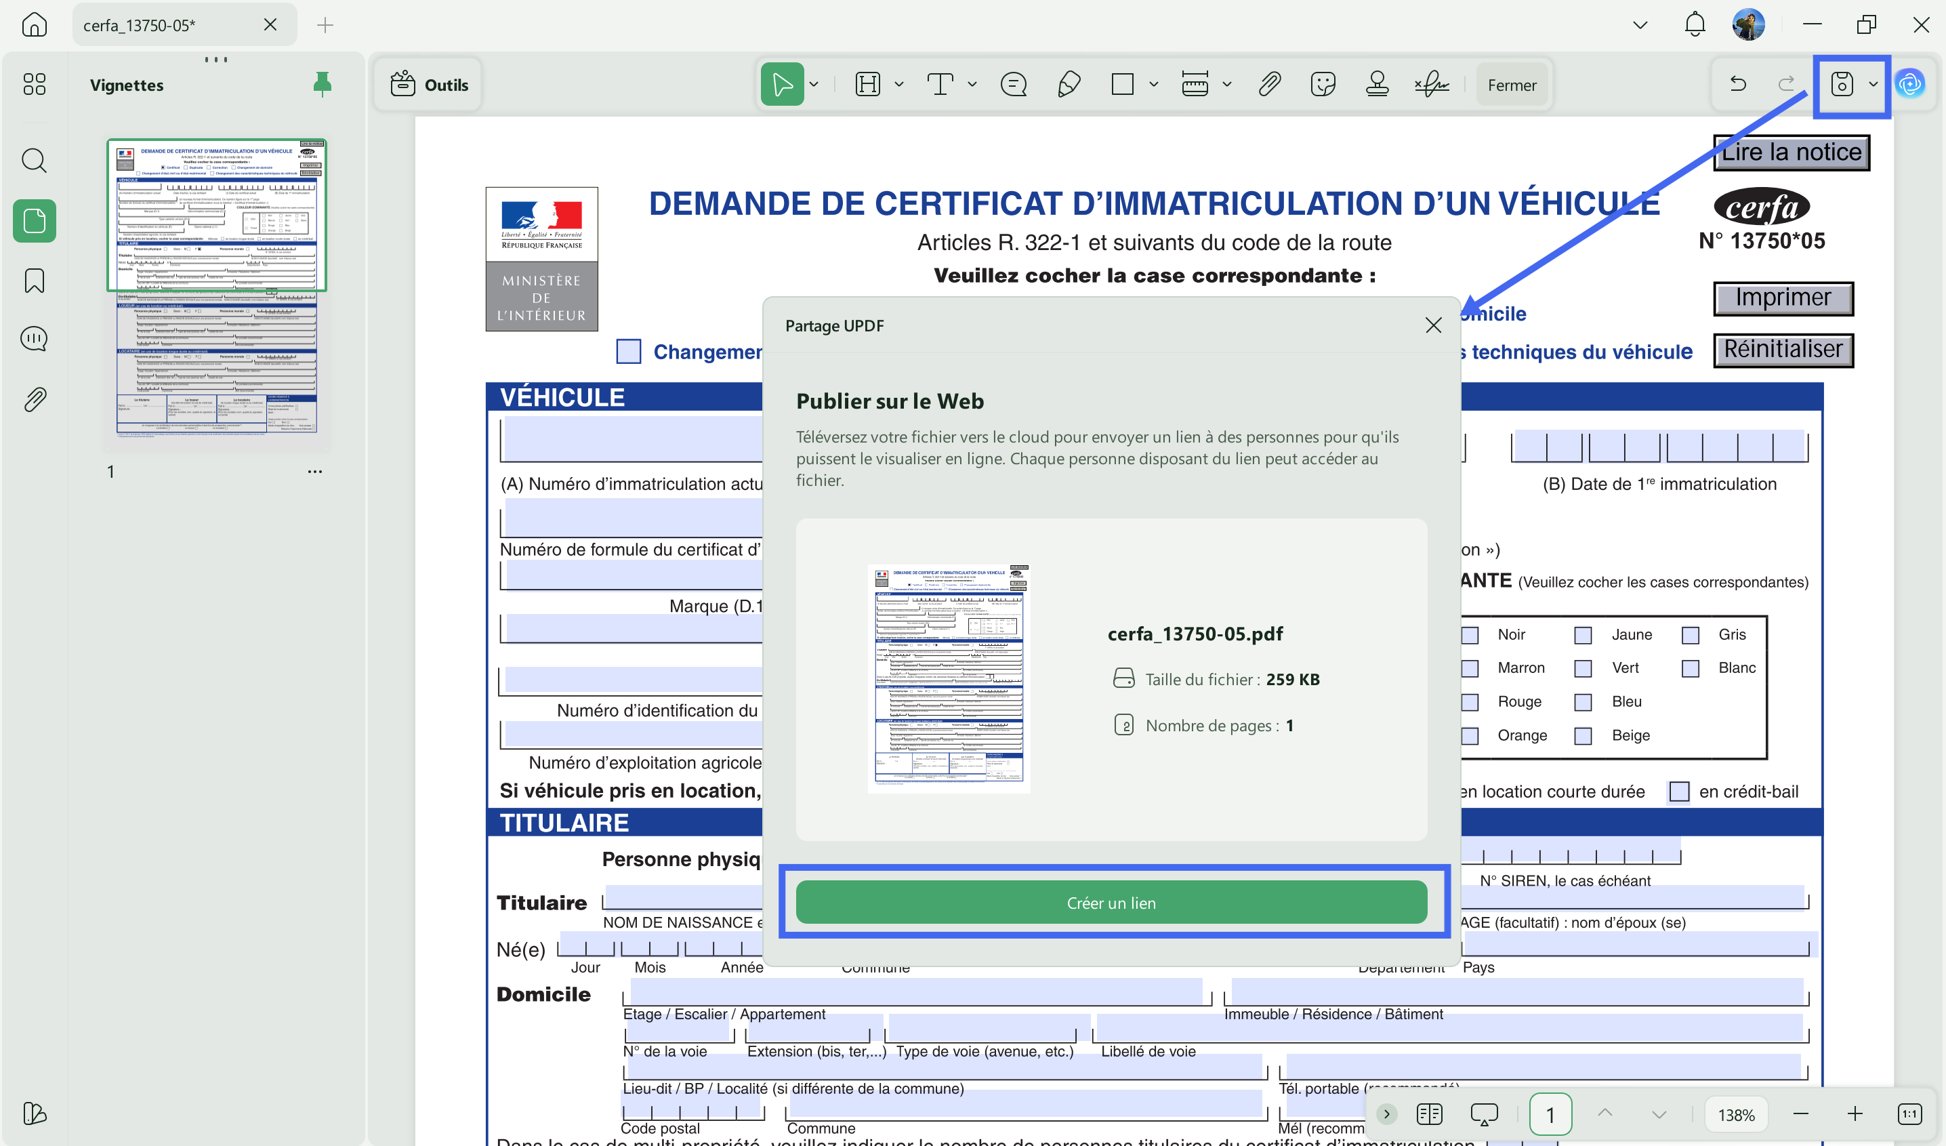The width and height of the screenshot is (1946, 1146).
Task: Close the cerfa_13750-05 tab
Action: (x=270, y=24)
